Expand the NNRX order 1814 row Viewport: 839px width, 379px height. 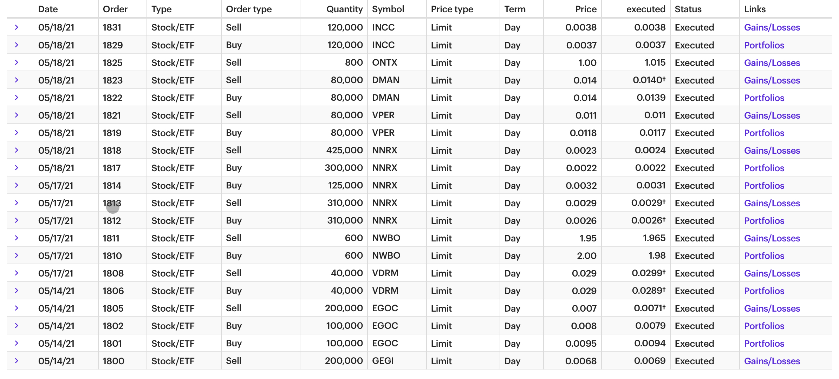[17, 185]
